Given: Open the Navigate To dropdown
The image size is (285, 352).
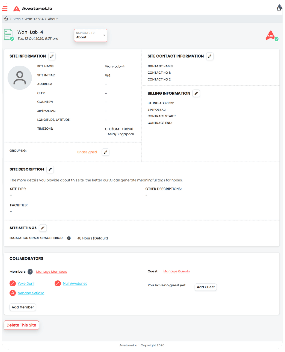Looking at the screenshot, I should click(x=91, y=35).
